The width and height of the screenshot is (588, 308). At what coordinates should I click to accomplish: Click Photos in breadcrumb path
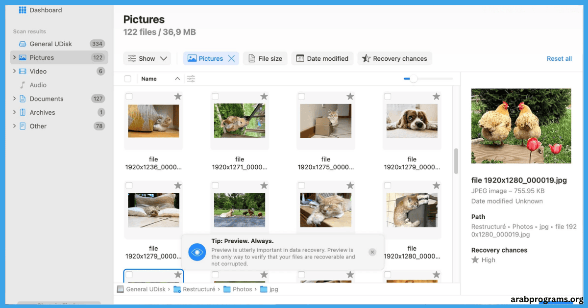[x=242, y=289]
